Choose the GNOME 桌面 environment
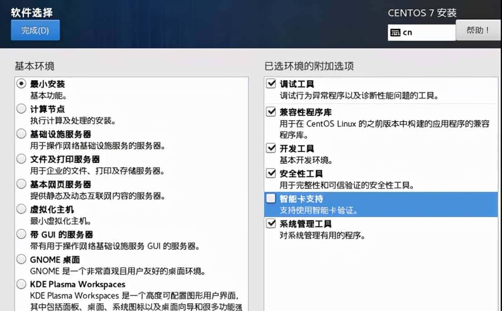The image size is (502, 311). coord(20,259)
